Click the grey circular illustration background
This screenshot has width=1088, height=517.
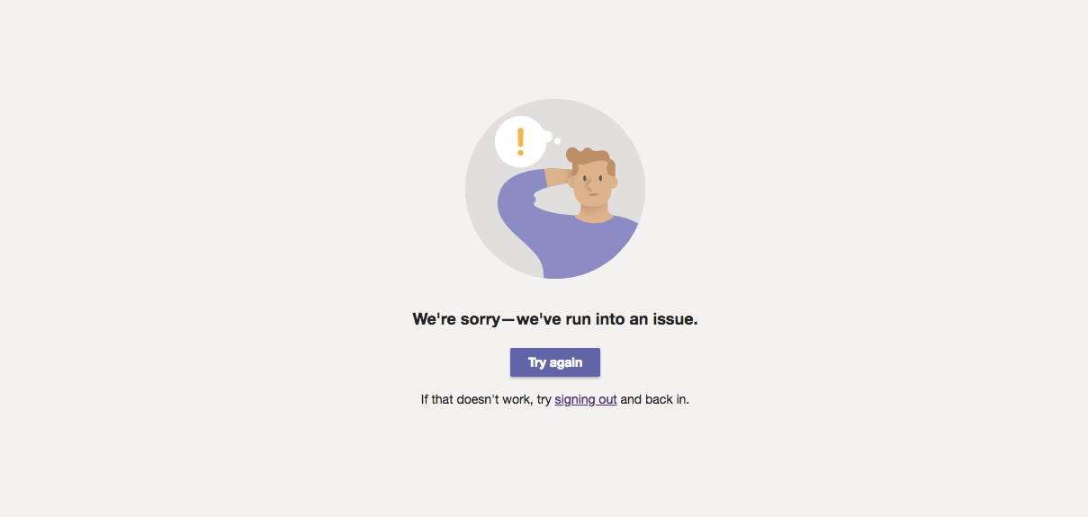point(555,189)
